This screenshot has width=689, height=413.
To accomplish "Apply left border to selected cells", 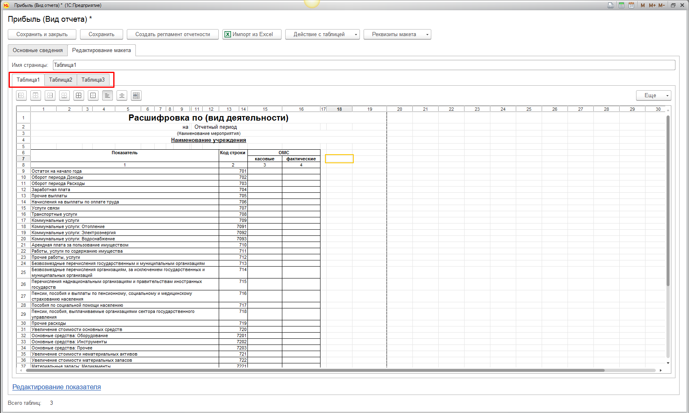I will (21, 96).
